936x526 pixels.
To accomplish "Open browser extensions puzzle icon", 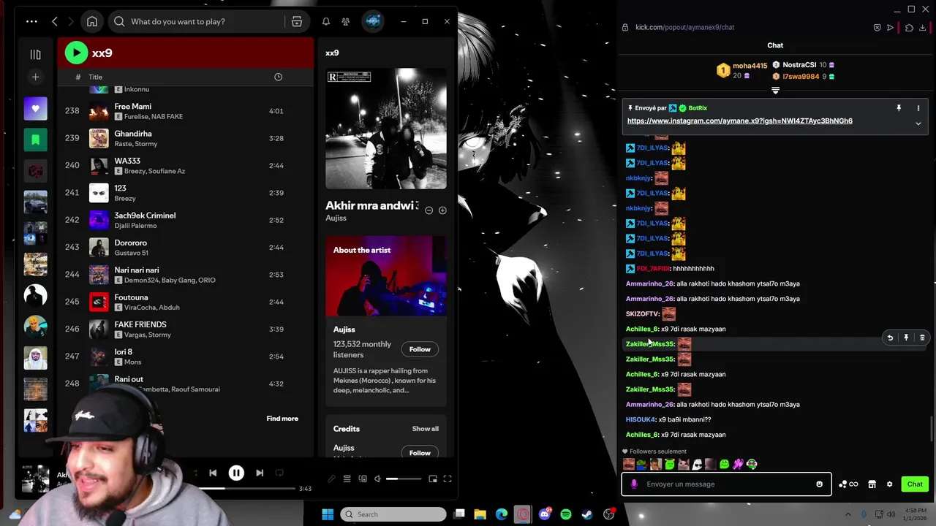I will (909, 28).
